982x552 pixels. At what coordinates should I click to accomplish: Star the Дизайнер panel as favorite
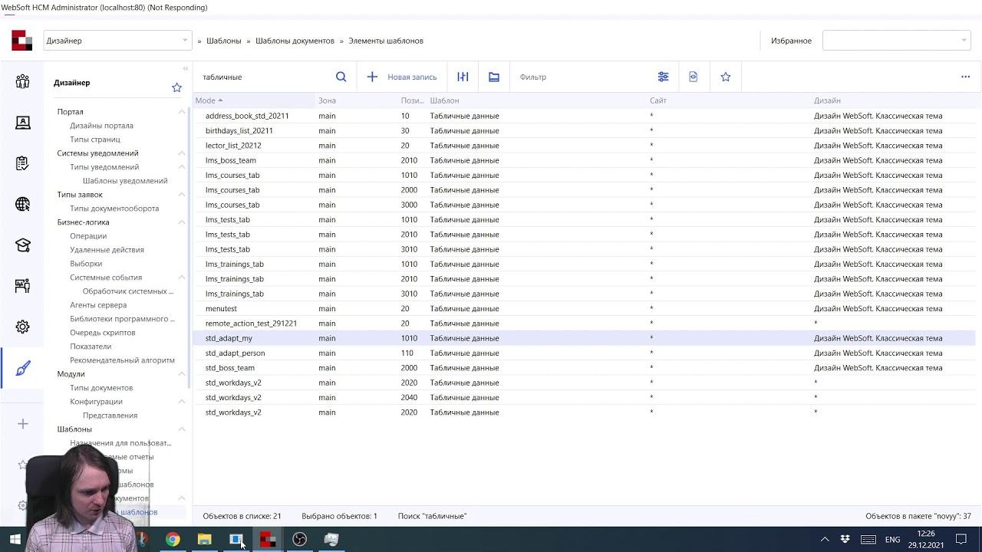click(176, 87)
